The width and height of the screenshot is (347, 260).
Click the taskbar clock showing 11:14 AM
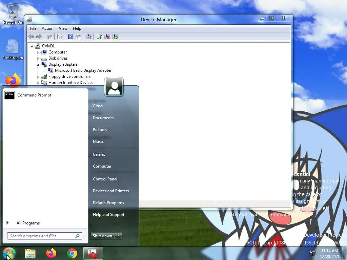pos(329,254)
